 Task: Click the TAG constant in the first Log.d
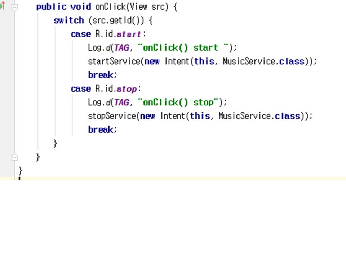[121, 48]
